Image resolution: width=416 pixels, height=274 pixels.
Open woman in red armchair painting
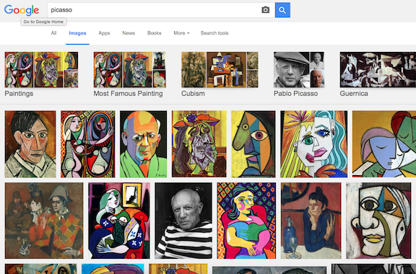[246, 221]
